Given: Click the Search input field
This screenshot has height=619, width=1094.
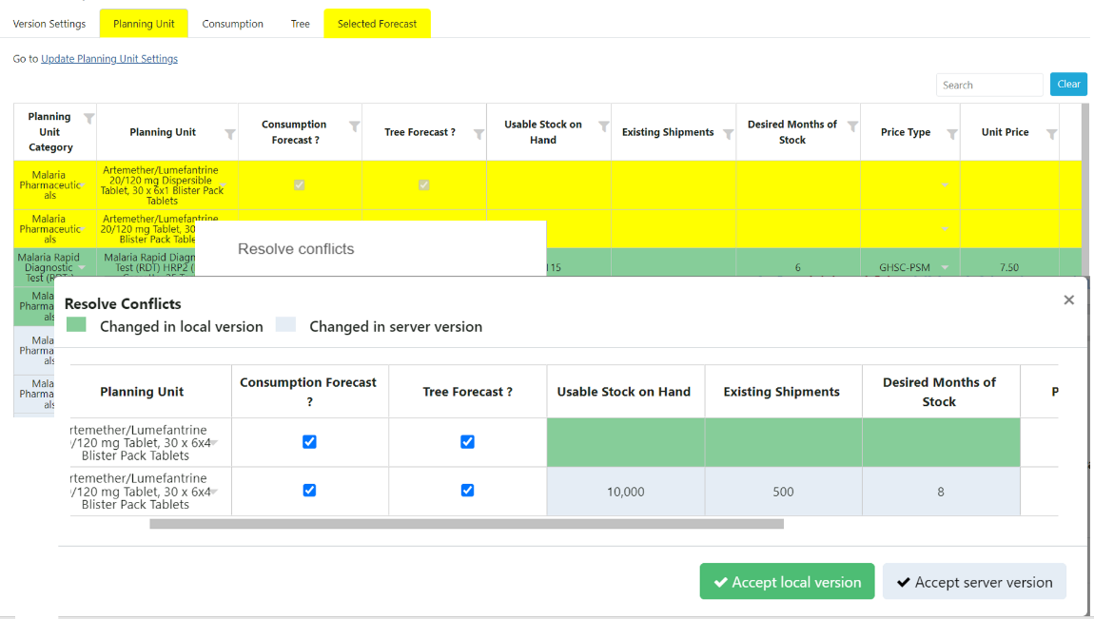Looking at the screenshot, I should pos(989,85).
